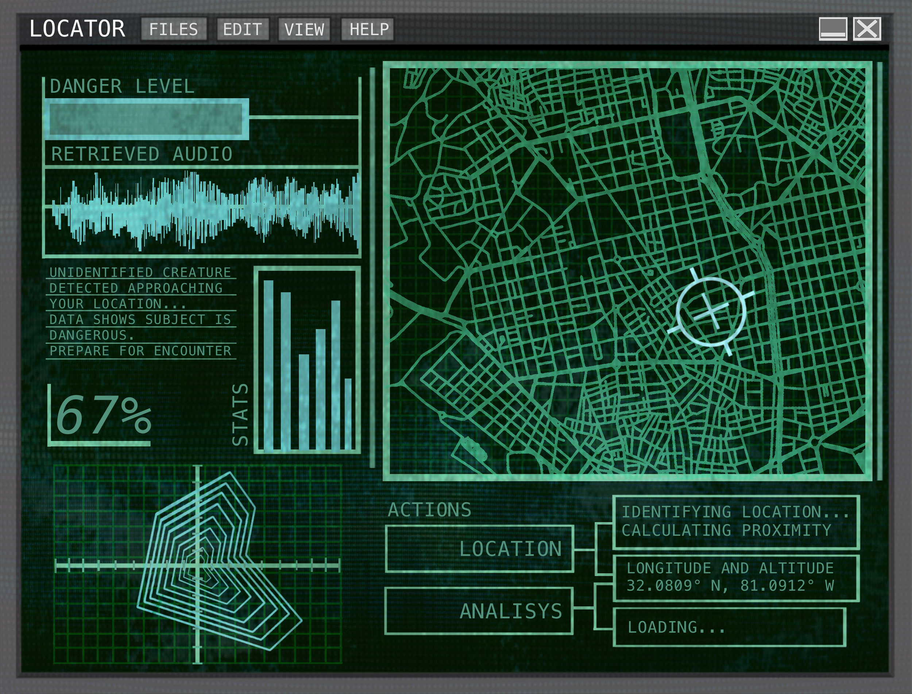
Task: Click the PREPARE FOR ENCOUNTER text line
Action: pos(140,351)
